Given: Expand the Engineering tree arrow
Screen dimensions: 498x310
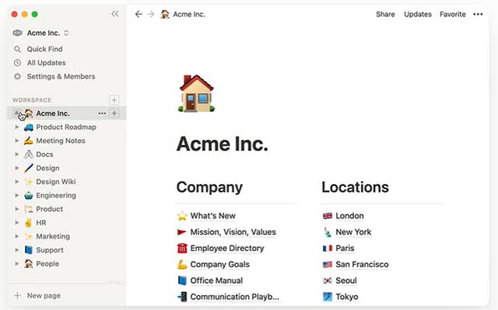Looking at the screenshot, I should tap(17, 195).
